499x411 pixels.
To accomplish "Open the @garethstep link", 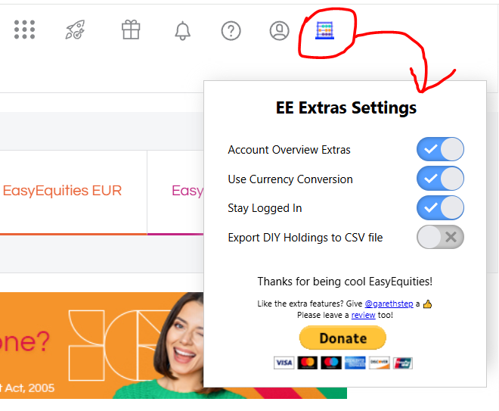I will pos(389,304).
